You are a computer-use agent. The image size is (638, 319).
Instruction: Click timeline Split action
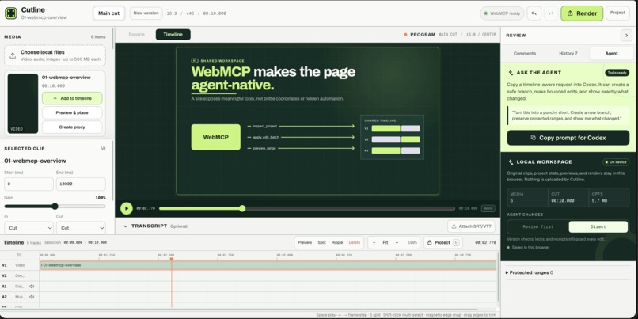point(322,242)
